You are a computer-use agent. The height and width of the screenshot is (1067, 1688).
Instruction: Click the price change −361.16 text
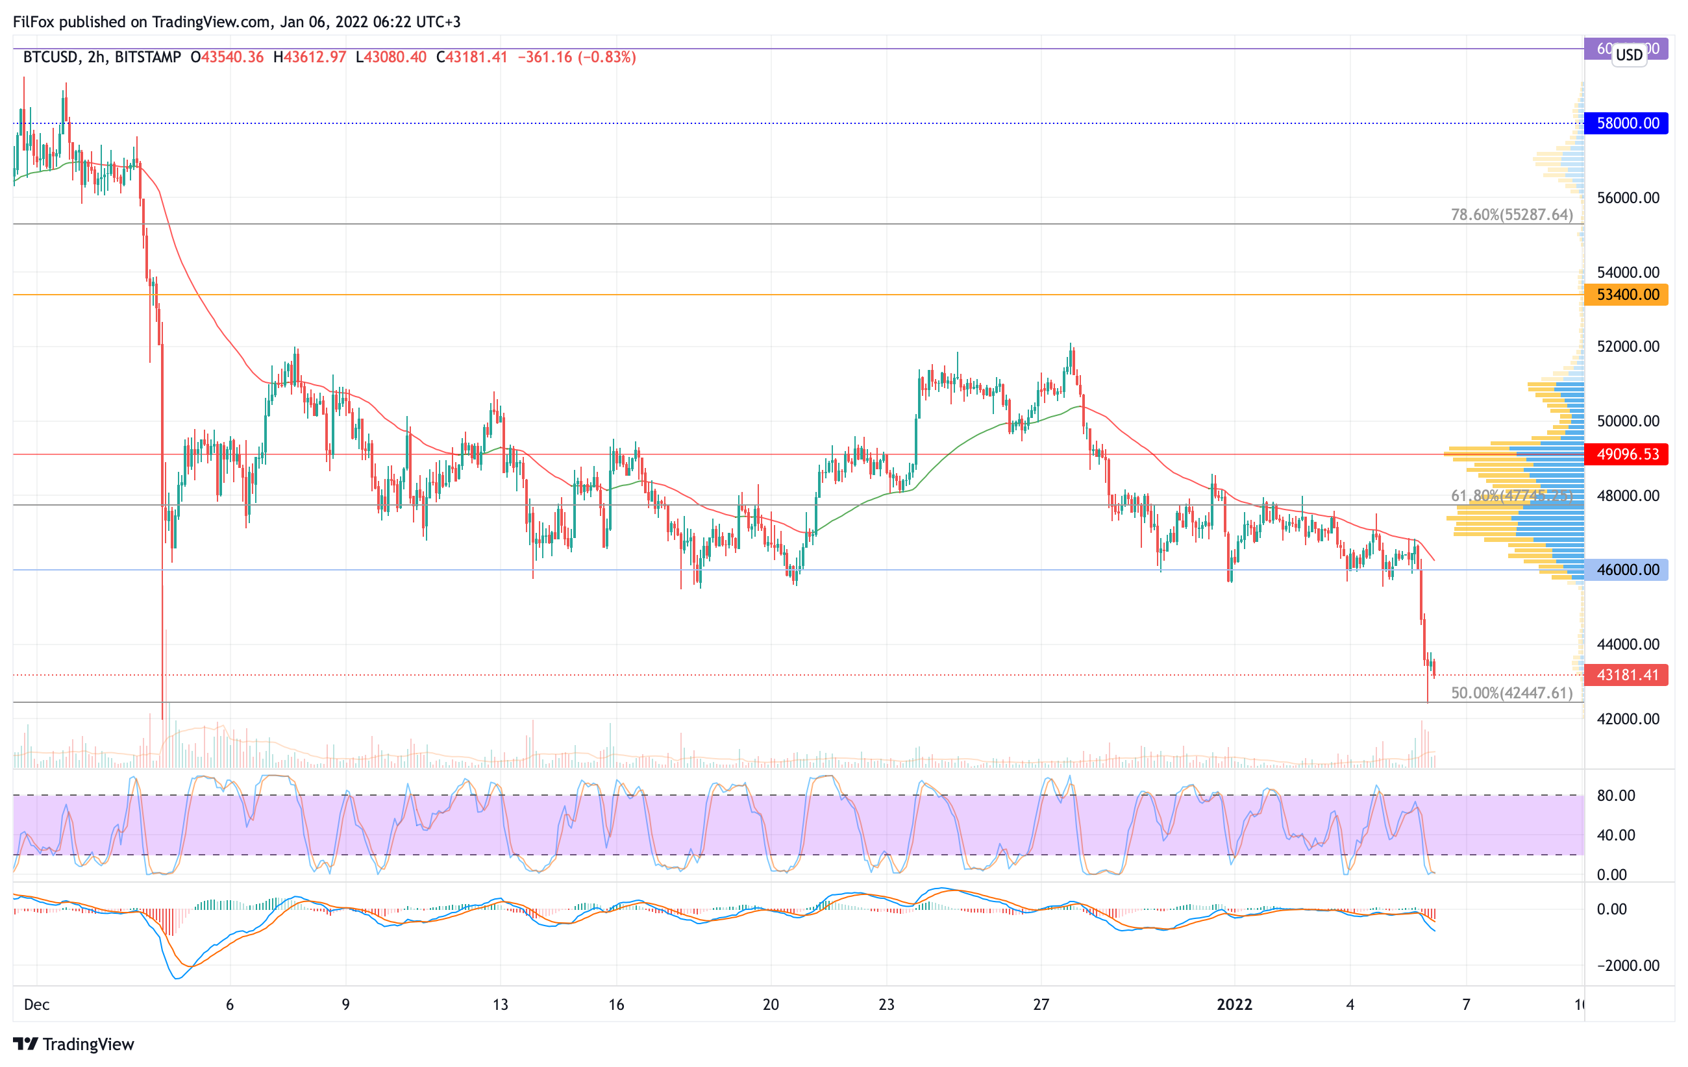tap(545, 56)
